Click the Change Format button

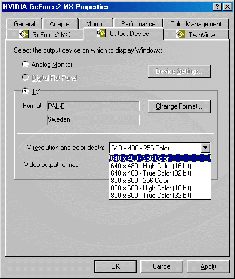(179, 106)
